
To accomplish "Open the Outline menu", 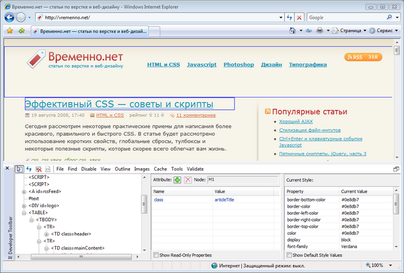I will click(x=123, y=169).
